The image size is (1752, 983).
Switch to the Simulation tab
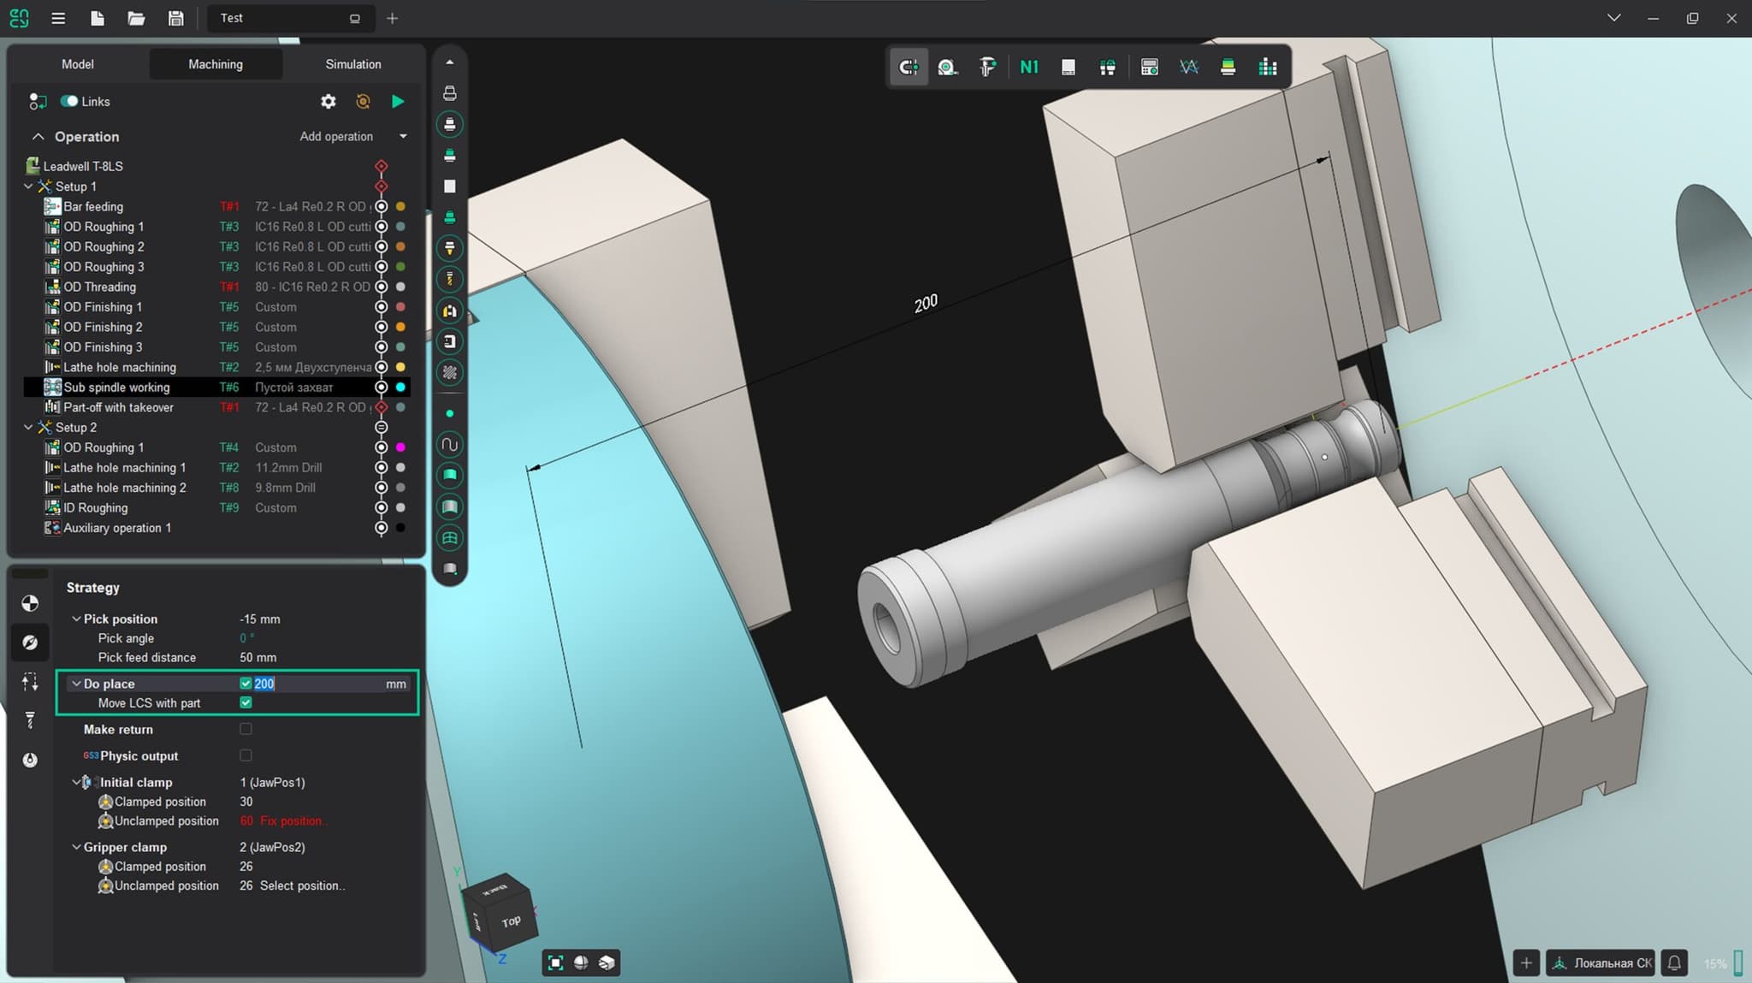click(352, 64)
